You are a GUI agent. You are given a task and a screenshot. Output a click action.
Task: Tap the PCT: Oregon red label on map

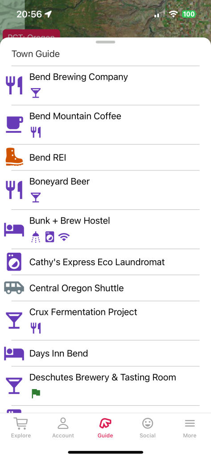pos(31,34)
